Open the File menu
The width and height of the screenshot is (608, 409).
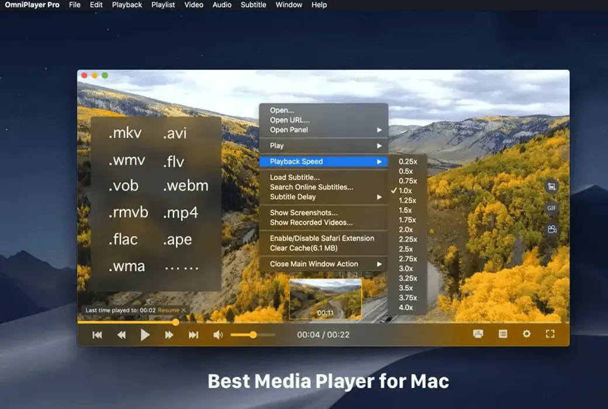point(74,5)
